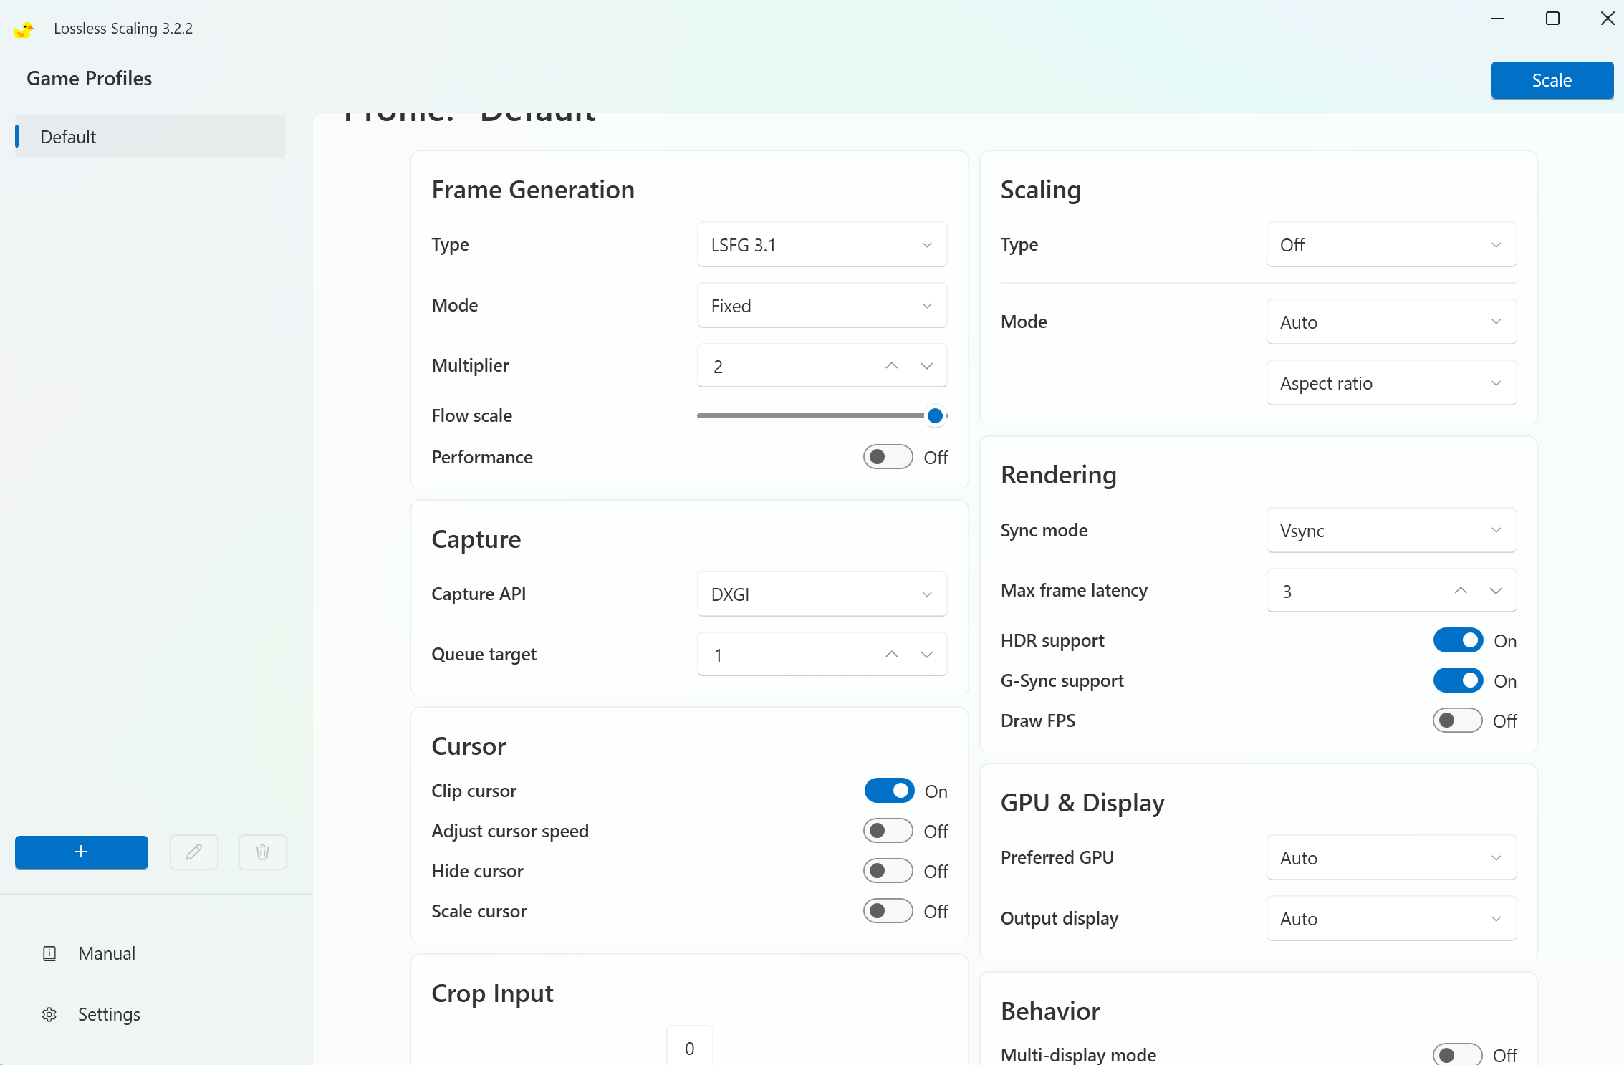Open the Manual page
1624x1065 pixels.
pos(106,953)
